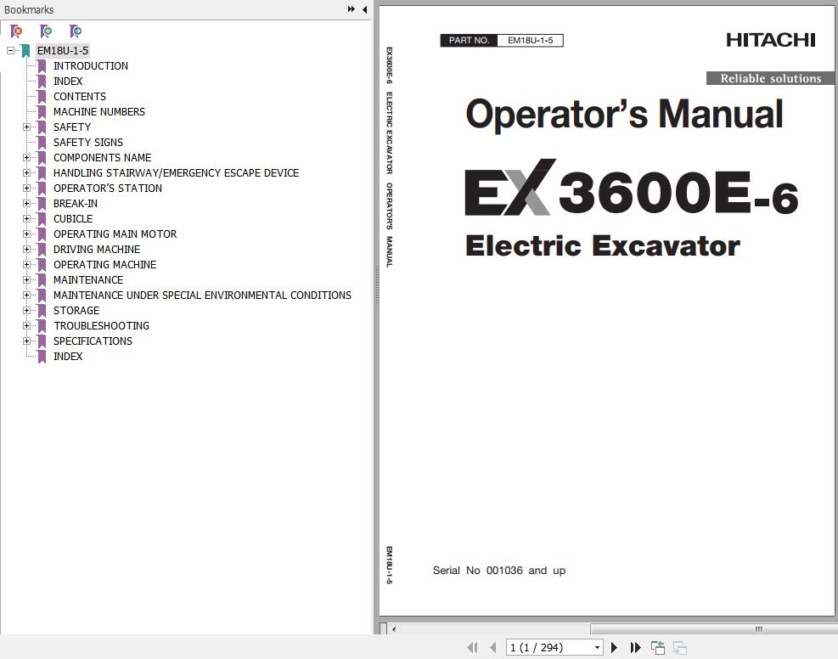Expand the OPERATOR'S STATION bookmark
Viewport: 838px width, 659px height.
click(x=26, y=189)
